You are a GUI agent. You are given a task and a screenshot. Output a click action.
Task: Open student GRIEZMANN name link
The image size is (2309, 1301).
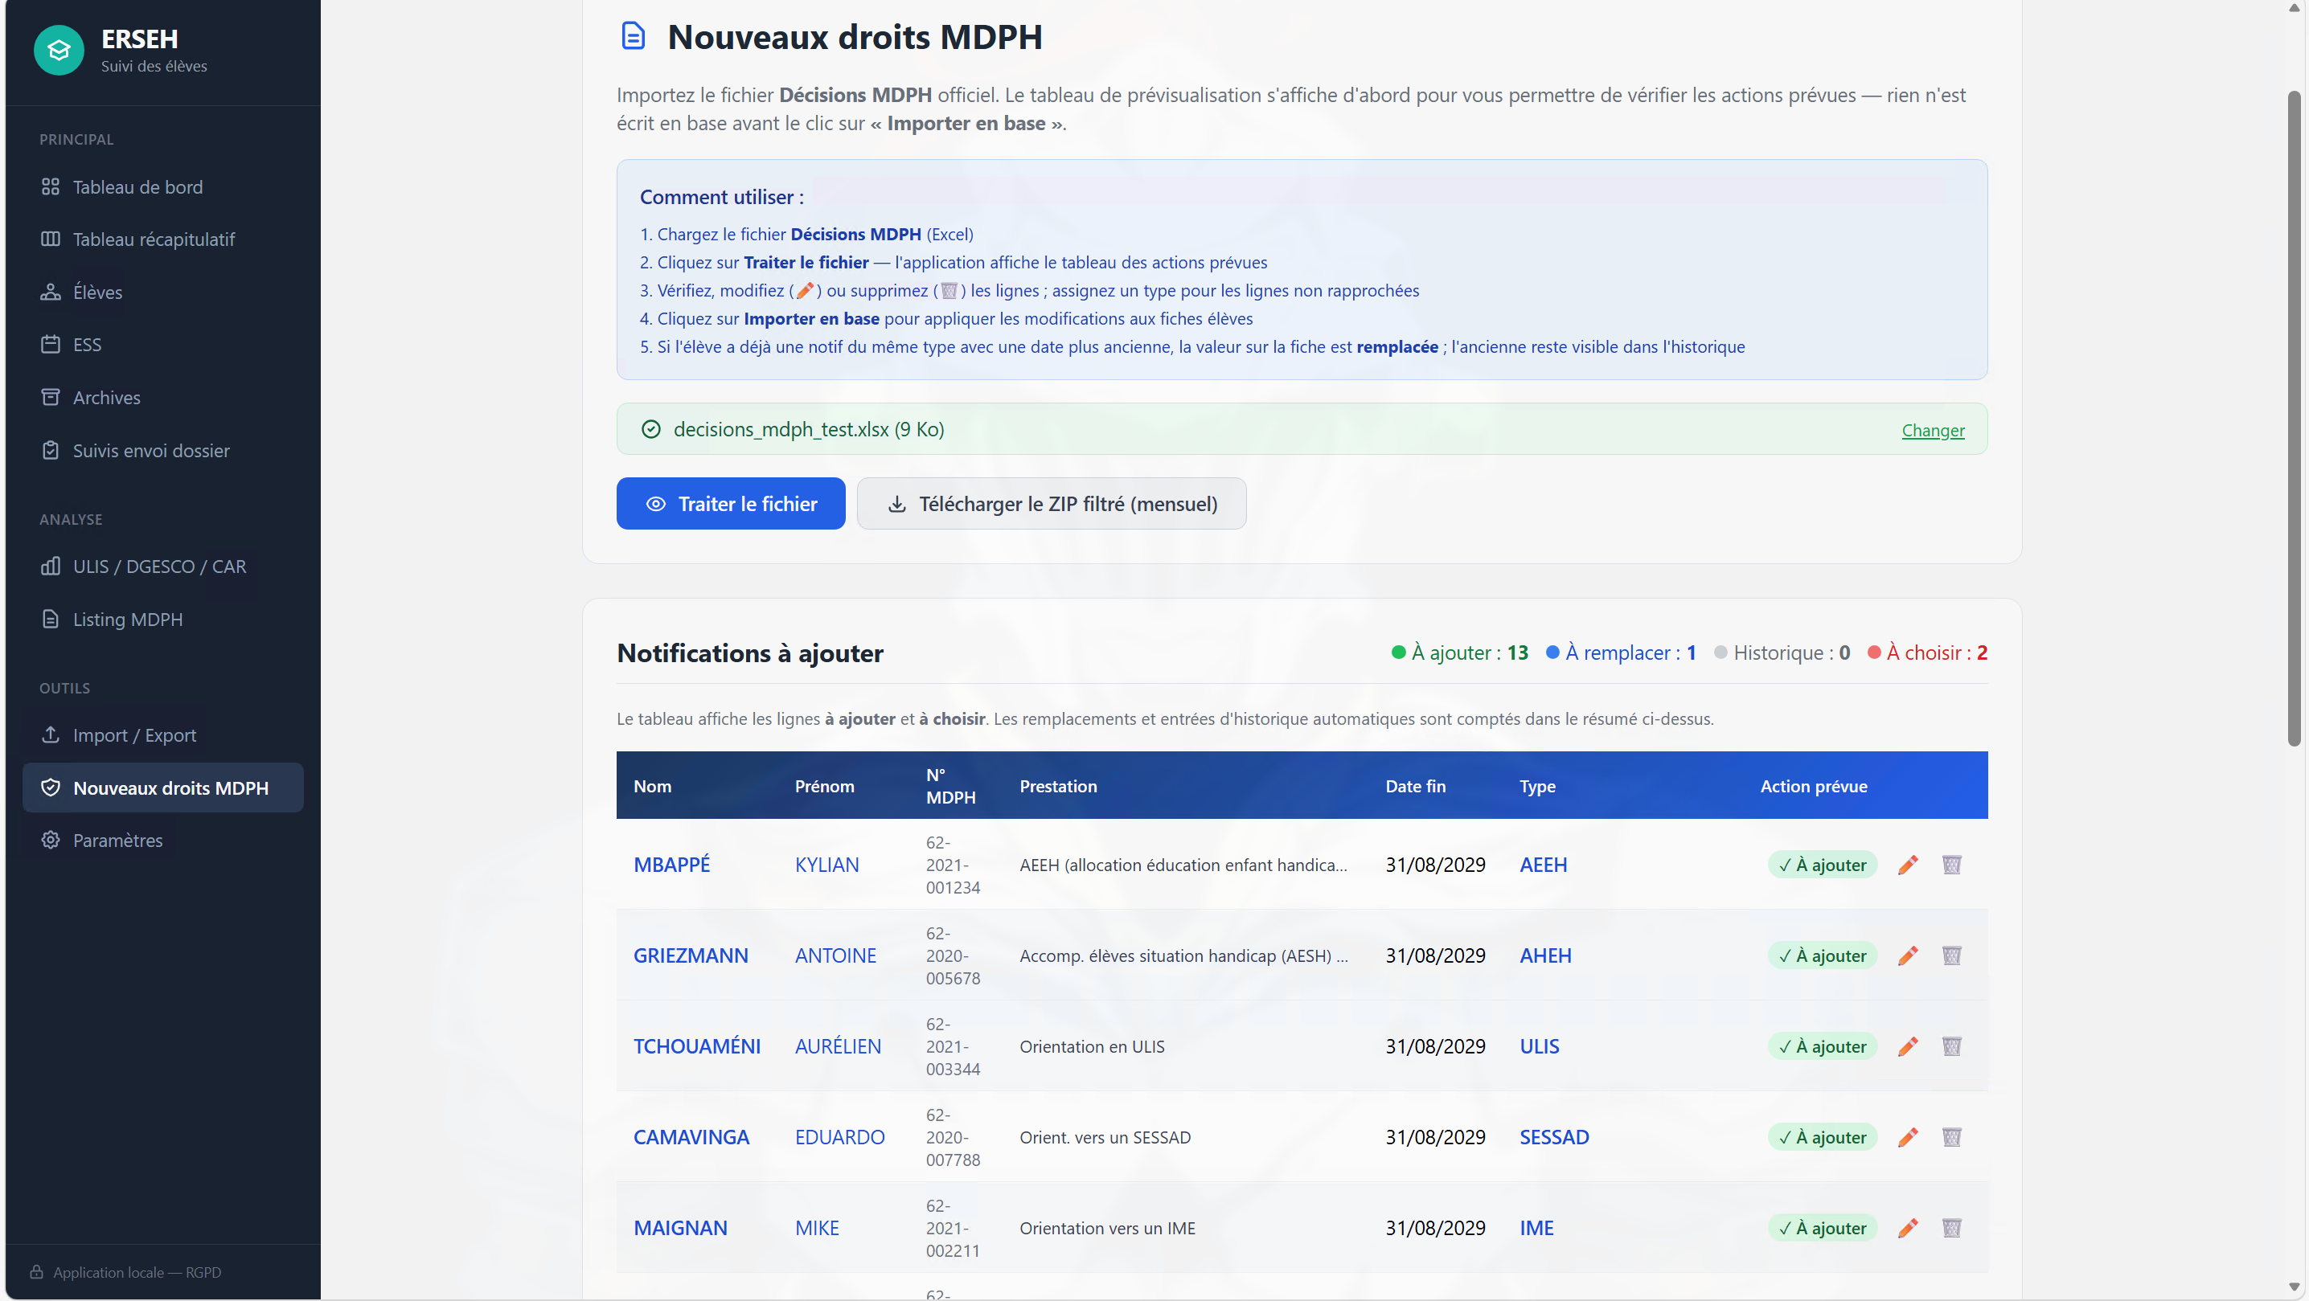(x=690, y=956)
